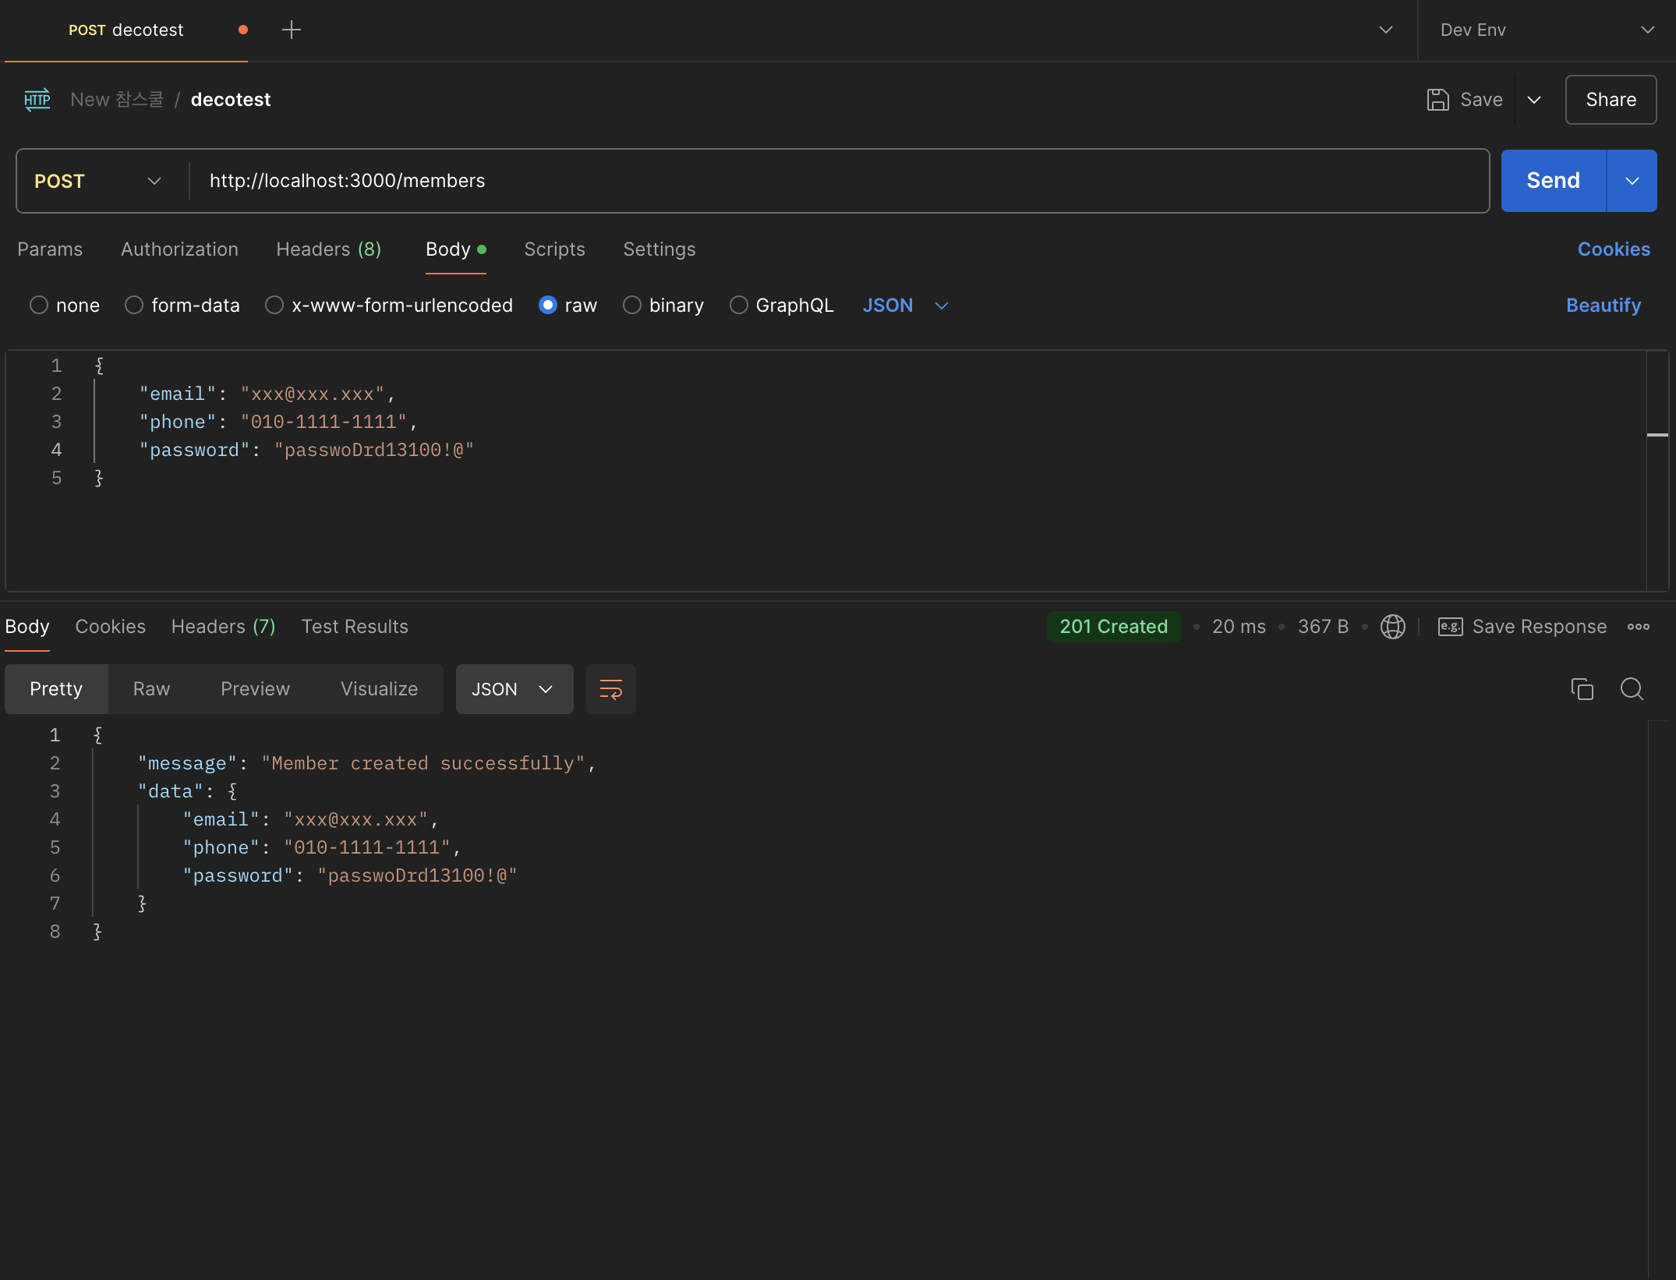Open response more options ellipsis

pyautogui.click(x=1638, y=627)
